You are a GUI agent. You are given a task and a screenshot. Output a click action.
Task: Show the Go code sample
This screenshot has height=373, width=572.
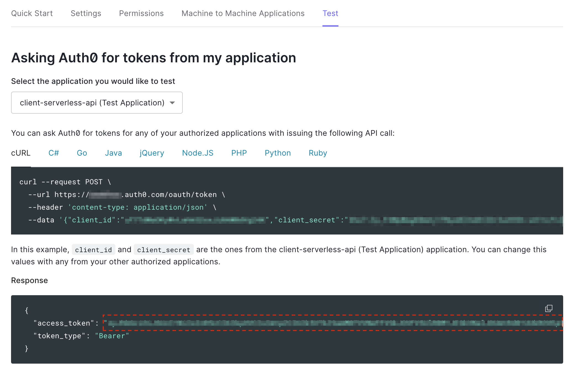coord(82,153)
